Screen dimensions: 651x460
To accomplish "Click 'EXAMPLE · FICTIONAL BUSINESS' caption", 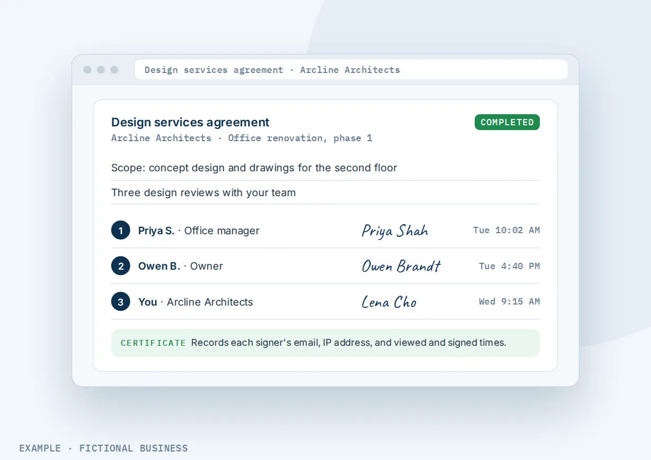I will [x=104, y=448].
